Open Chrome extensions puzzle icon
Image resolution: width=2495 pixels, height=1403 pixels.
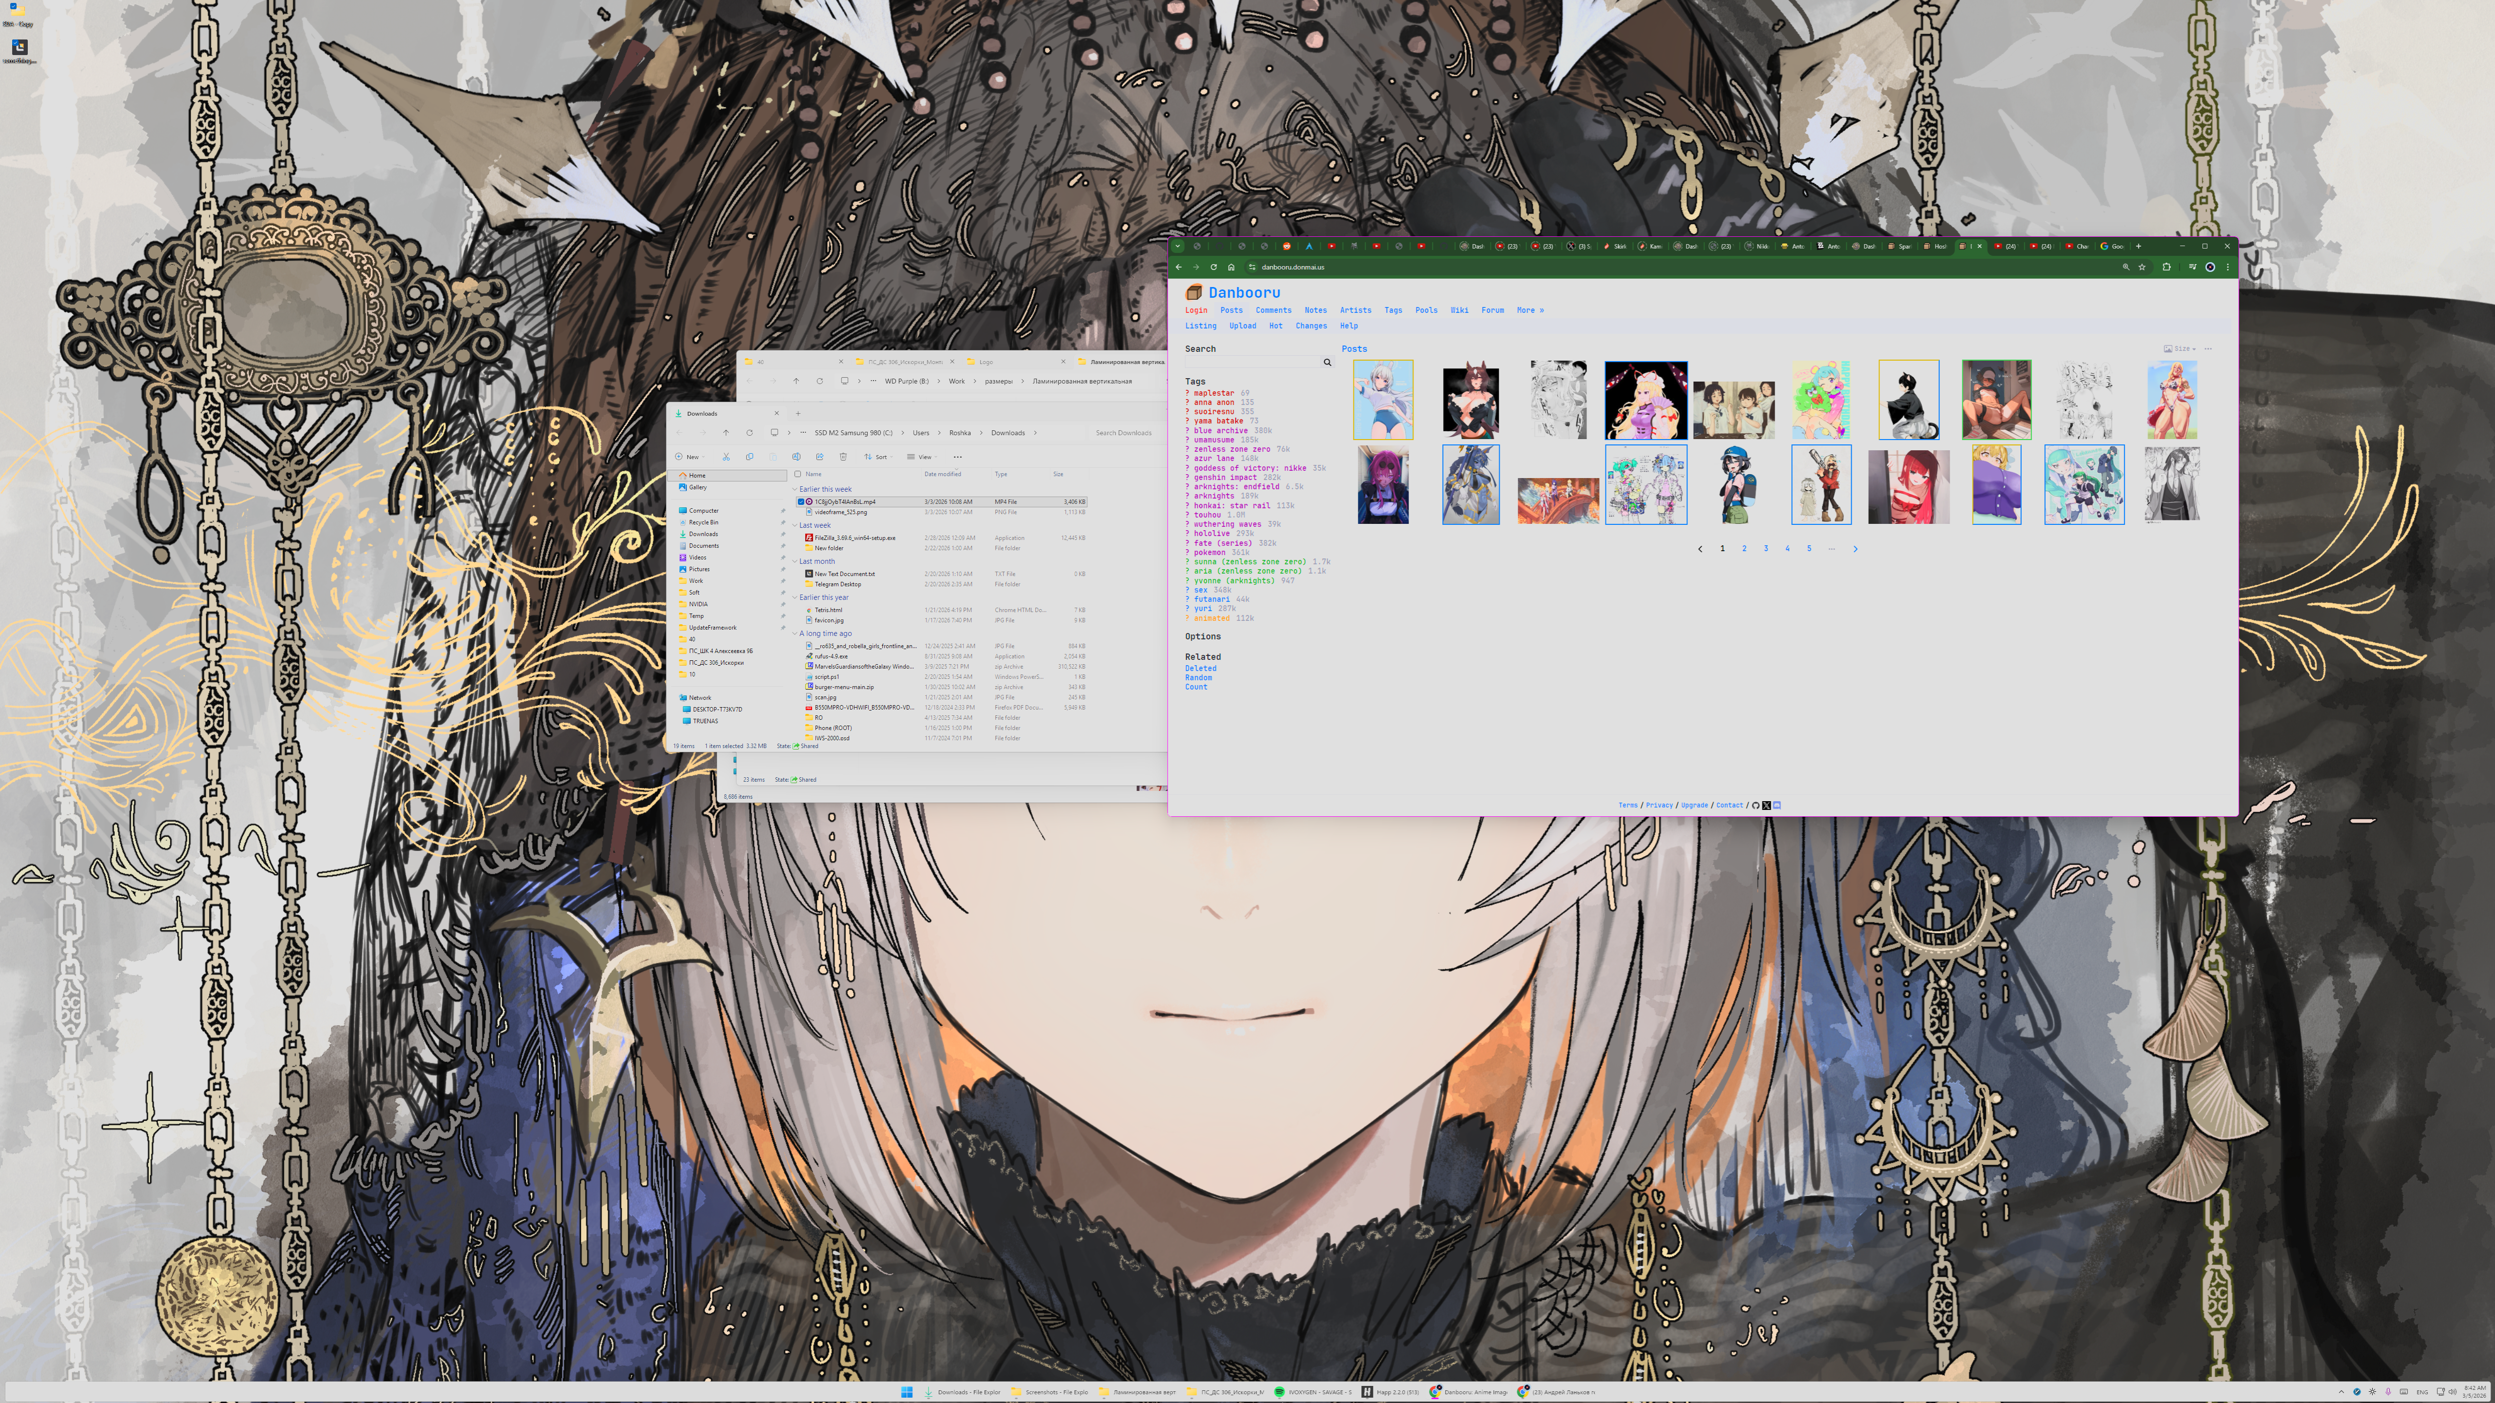[x=2166, y=267]
